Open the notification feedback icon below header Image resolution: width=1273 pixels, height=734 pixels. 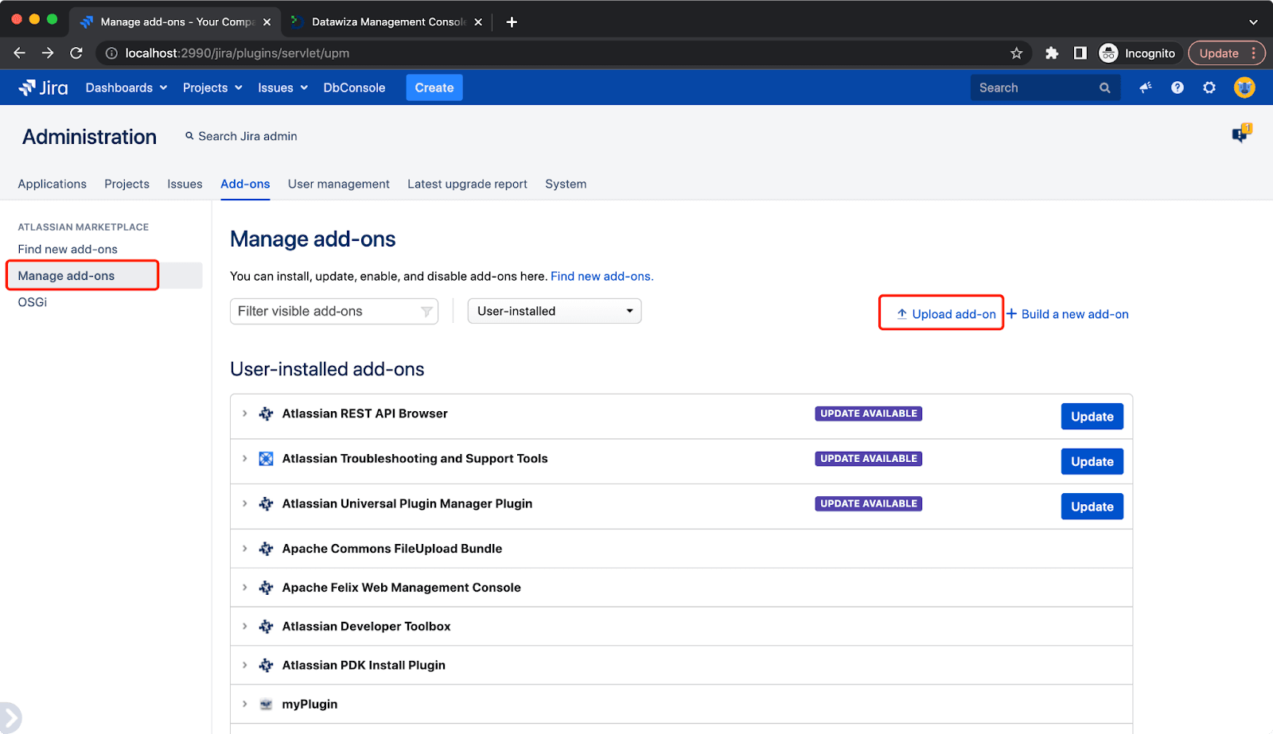(1241, 134)
